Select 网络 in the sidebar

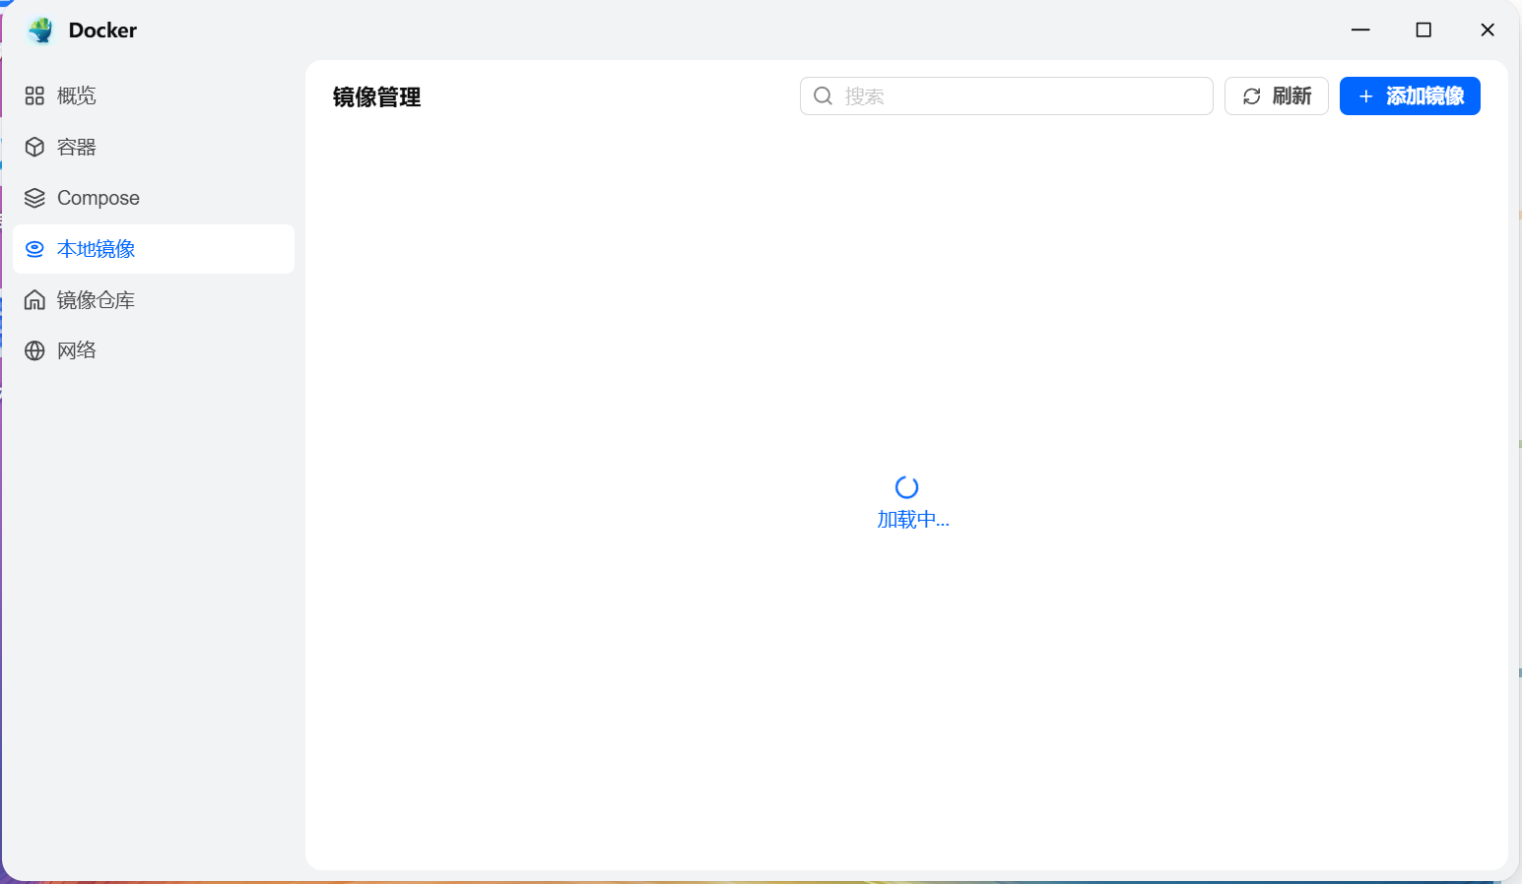76,349
